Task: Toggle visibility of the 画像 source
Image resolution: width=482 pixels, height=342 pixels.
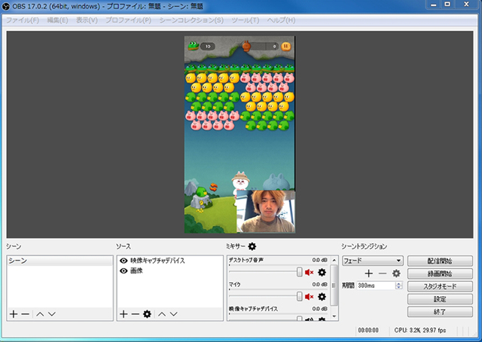Action: click(x=124, y=270)
